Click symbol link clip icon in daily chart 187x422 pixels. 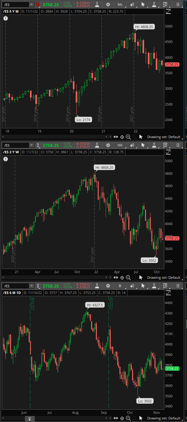(x=38, y=286)
